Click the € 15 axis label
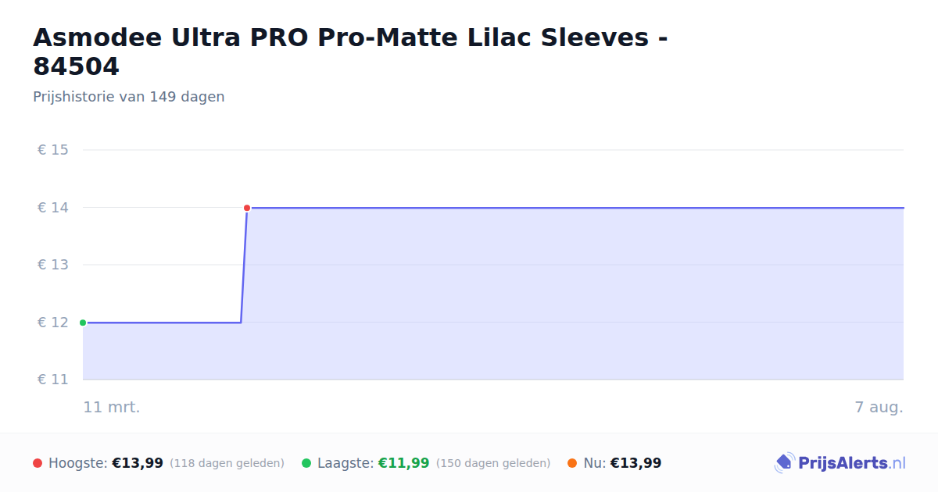 [53, 150]
